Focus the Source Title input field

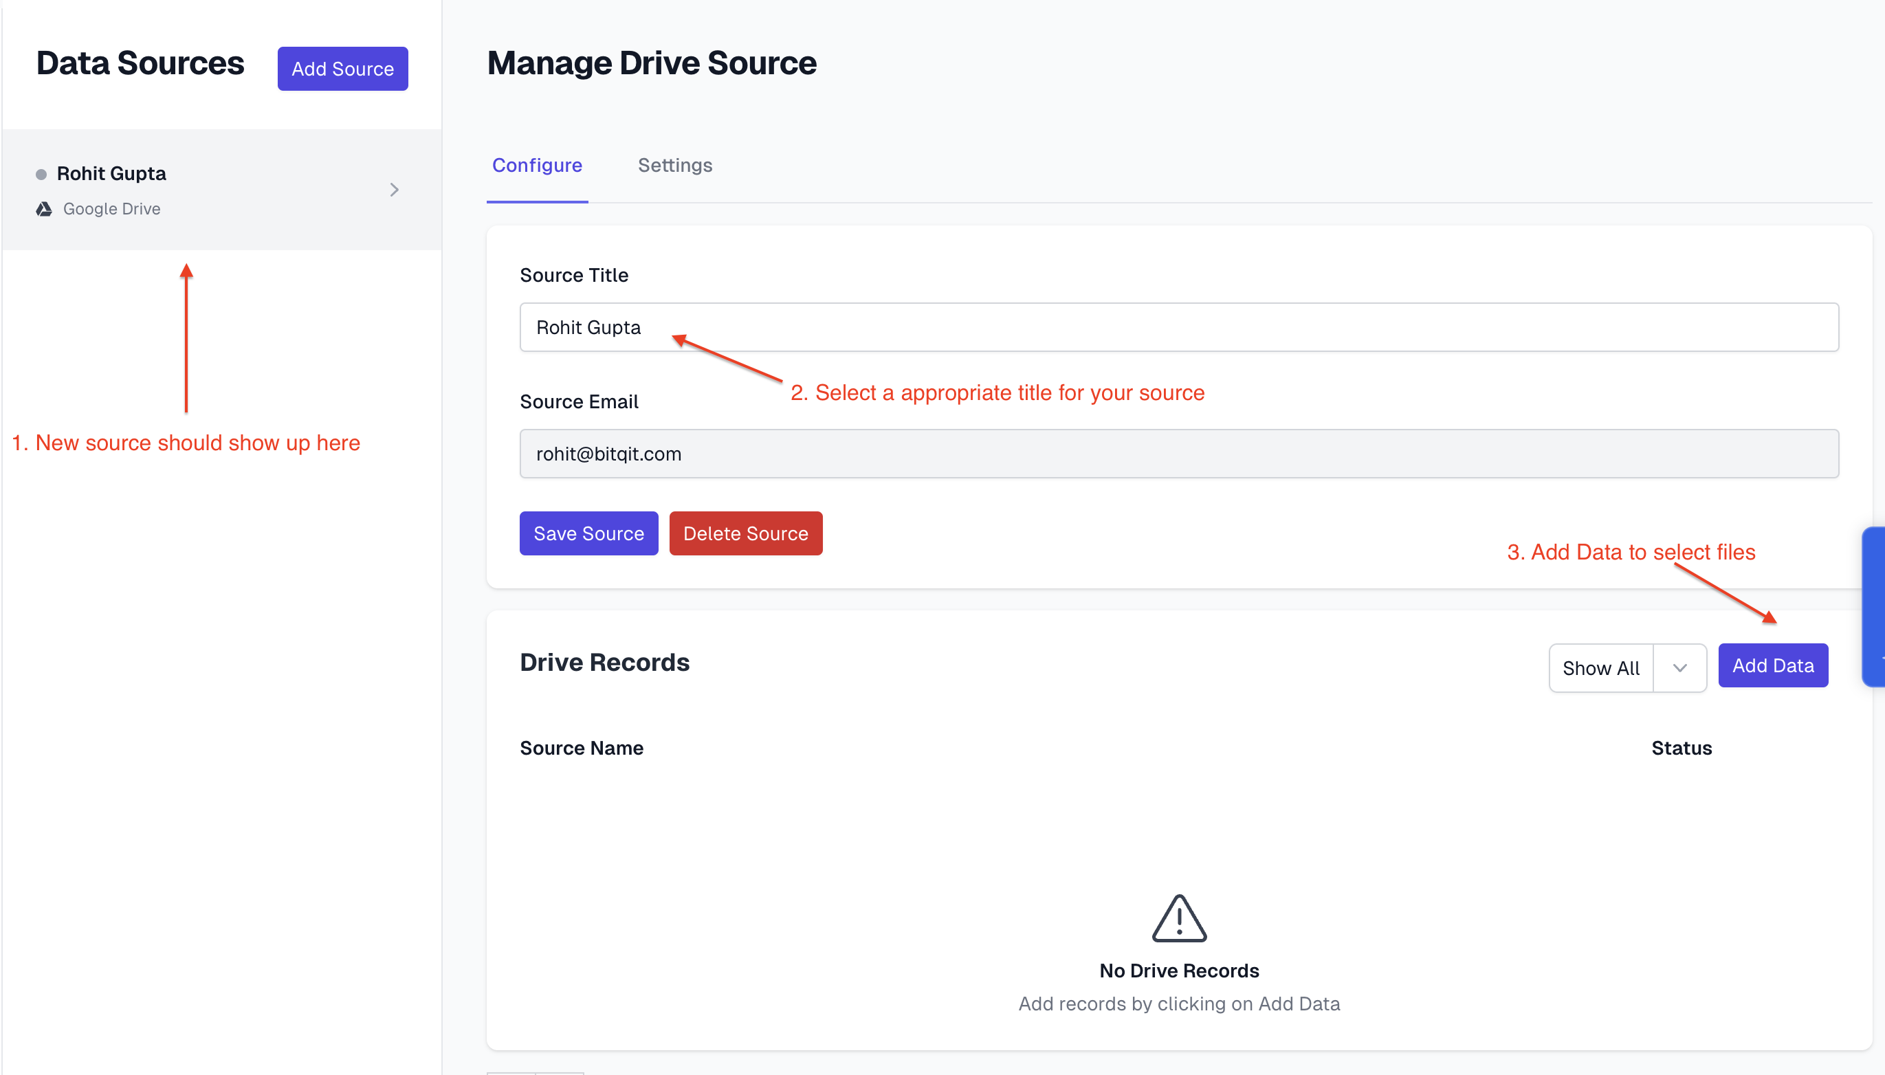tap(1178, 327)
